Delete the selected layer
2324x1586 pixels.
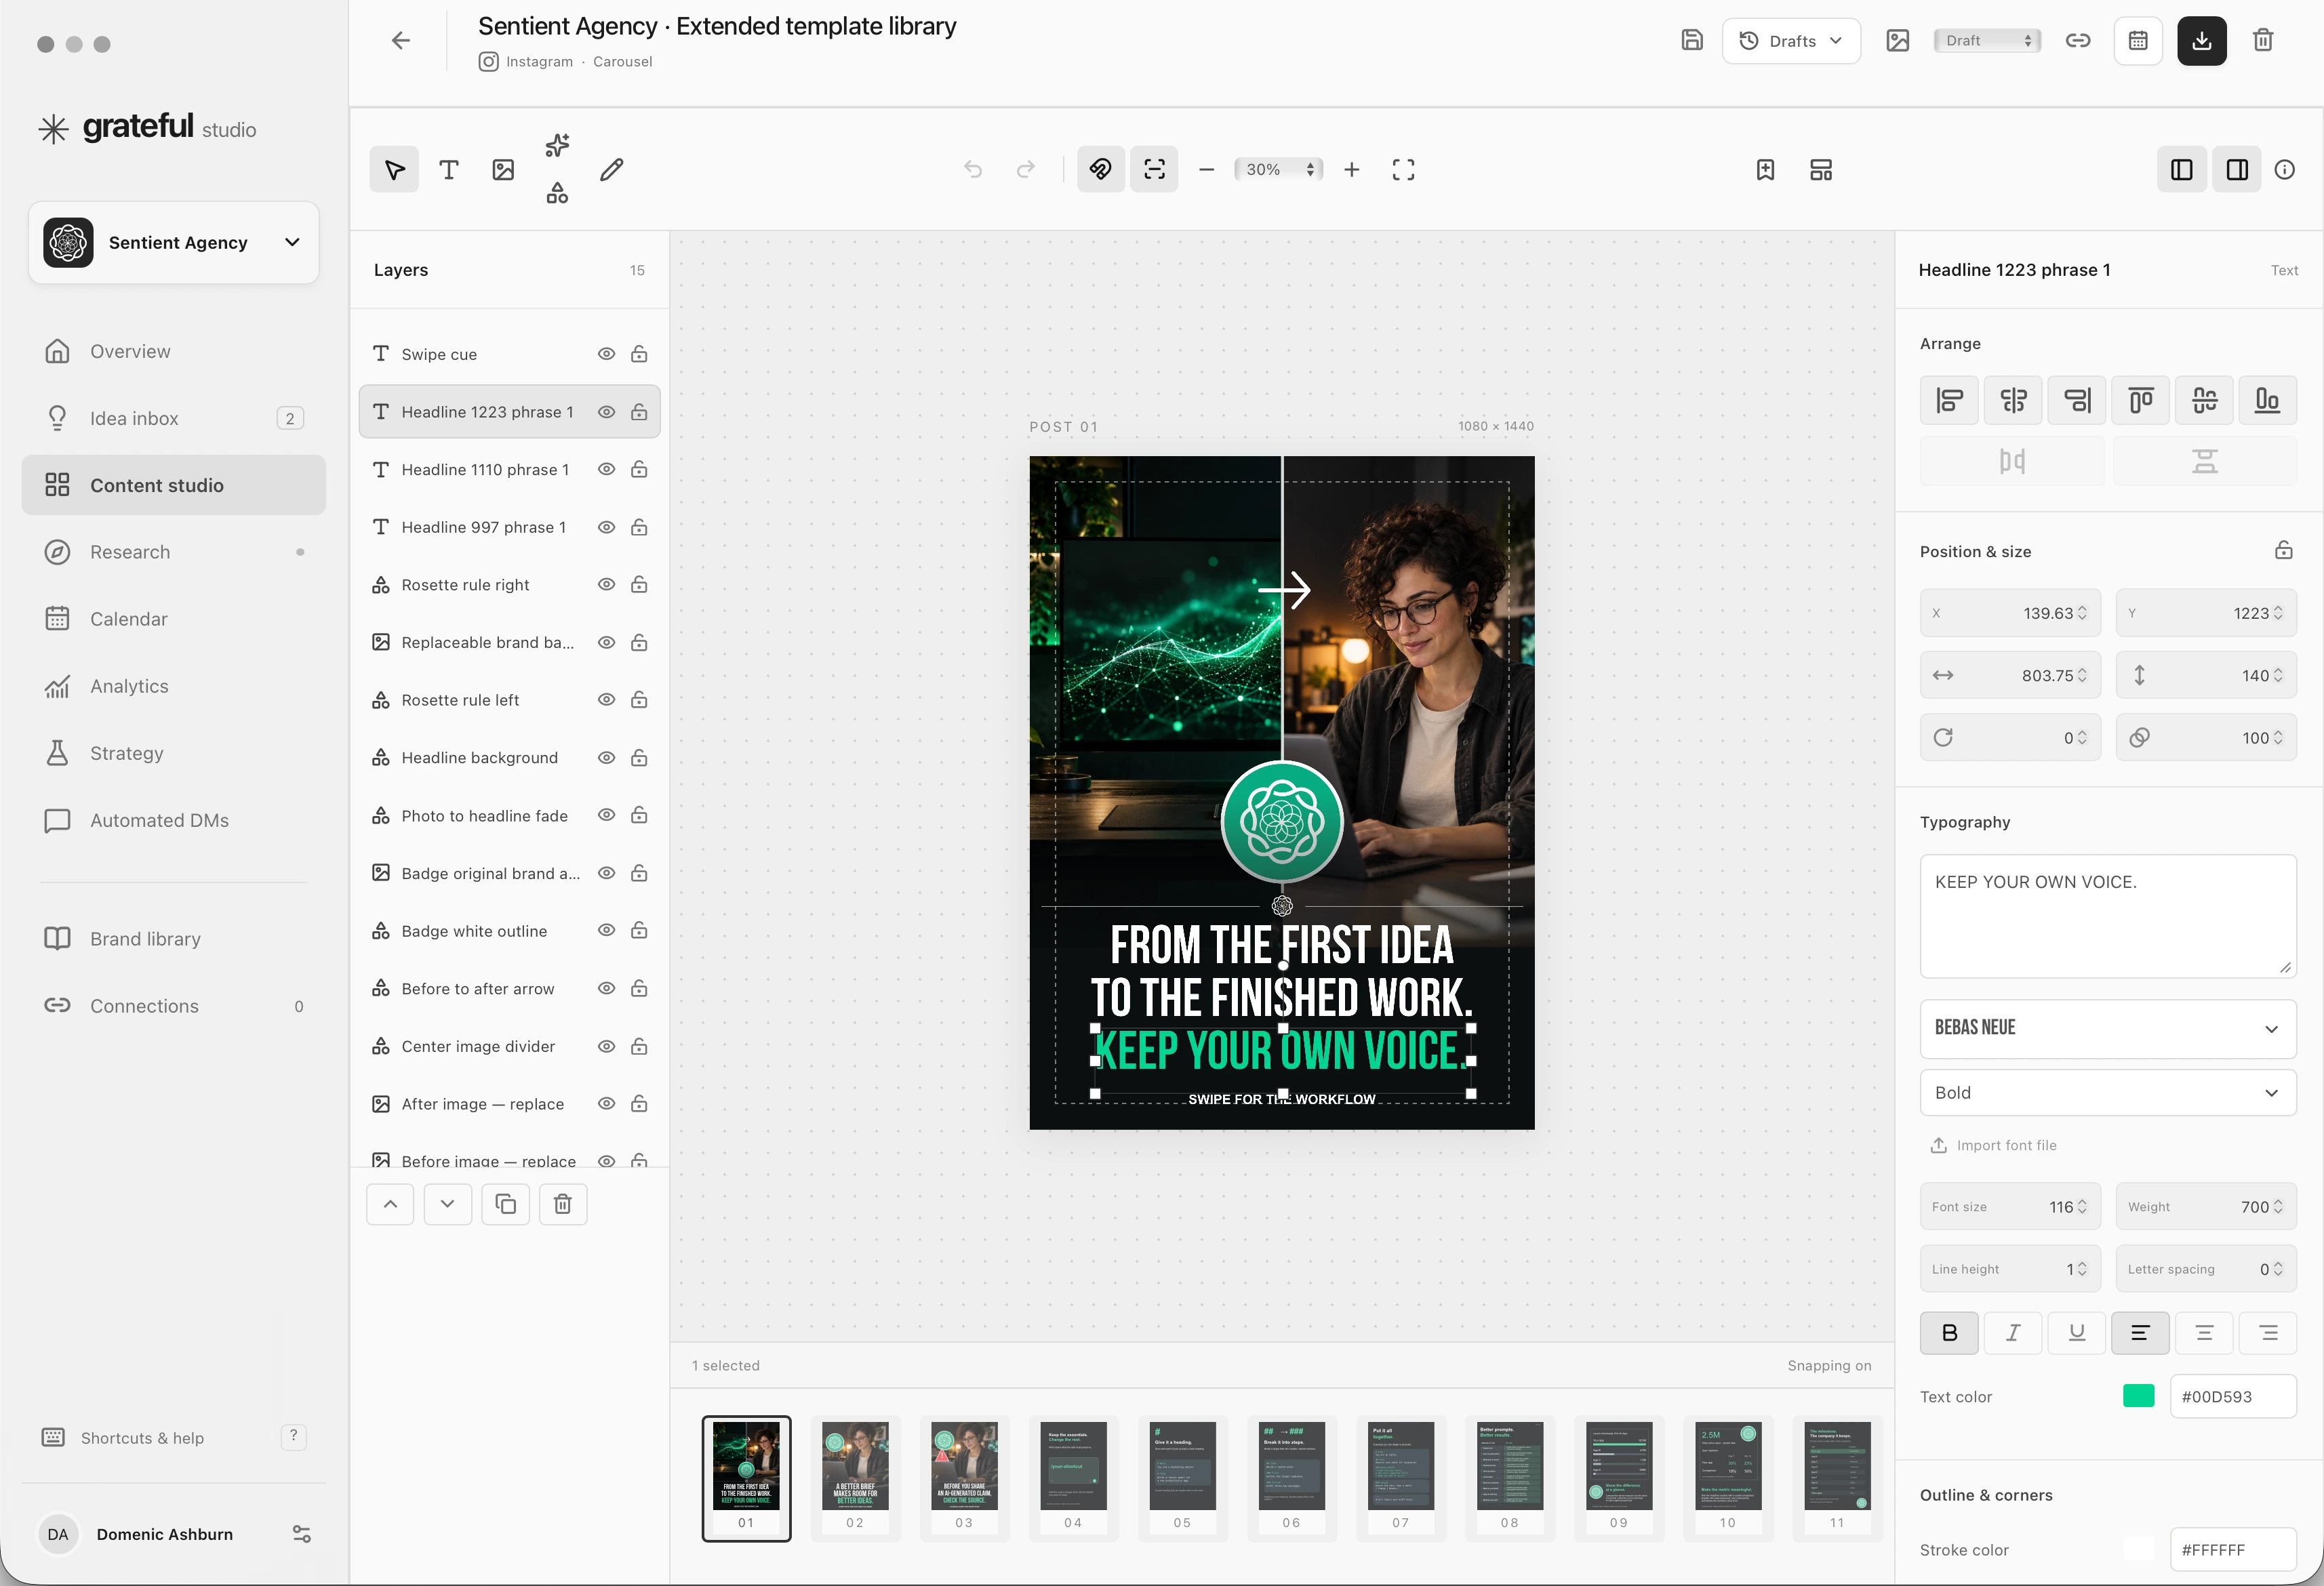[x=563, y=1204]
